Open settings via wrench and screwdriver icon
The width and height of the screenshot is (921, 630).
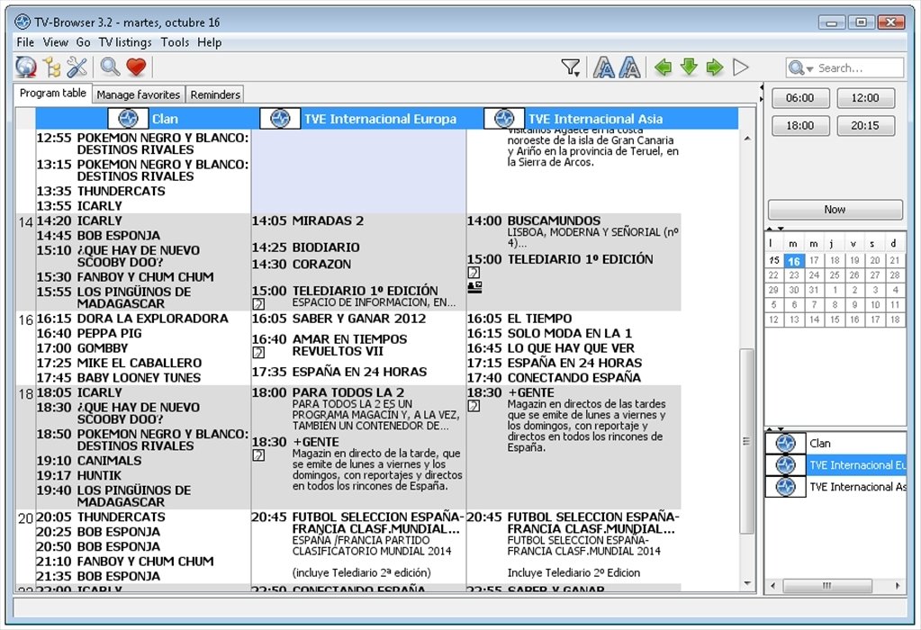77,67
